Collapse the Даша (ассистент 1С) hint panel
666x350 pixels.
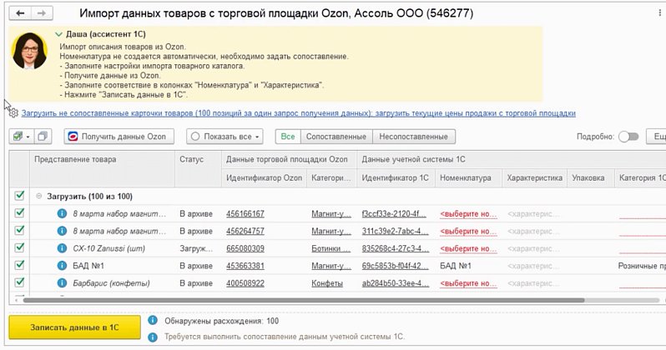tap(58, 34)
